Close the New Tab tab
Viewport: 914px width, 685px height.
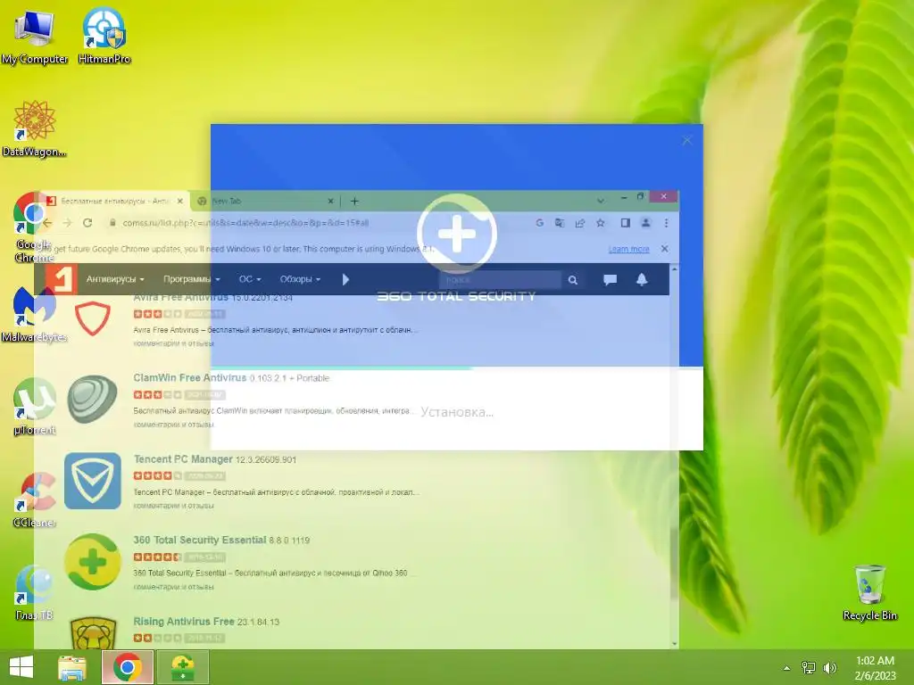pos(330,201)
